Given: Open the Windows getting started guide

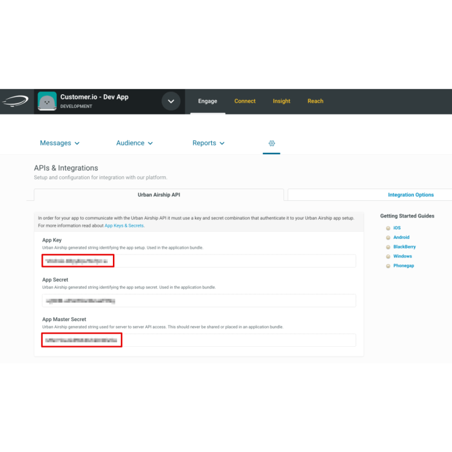Looking at the screenshot, I should coord(402,256).
